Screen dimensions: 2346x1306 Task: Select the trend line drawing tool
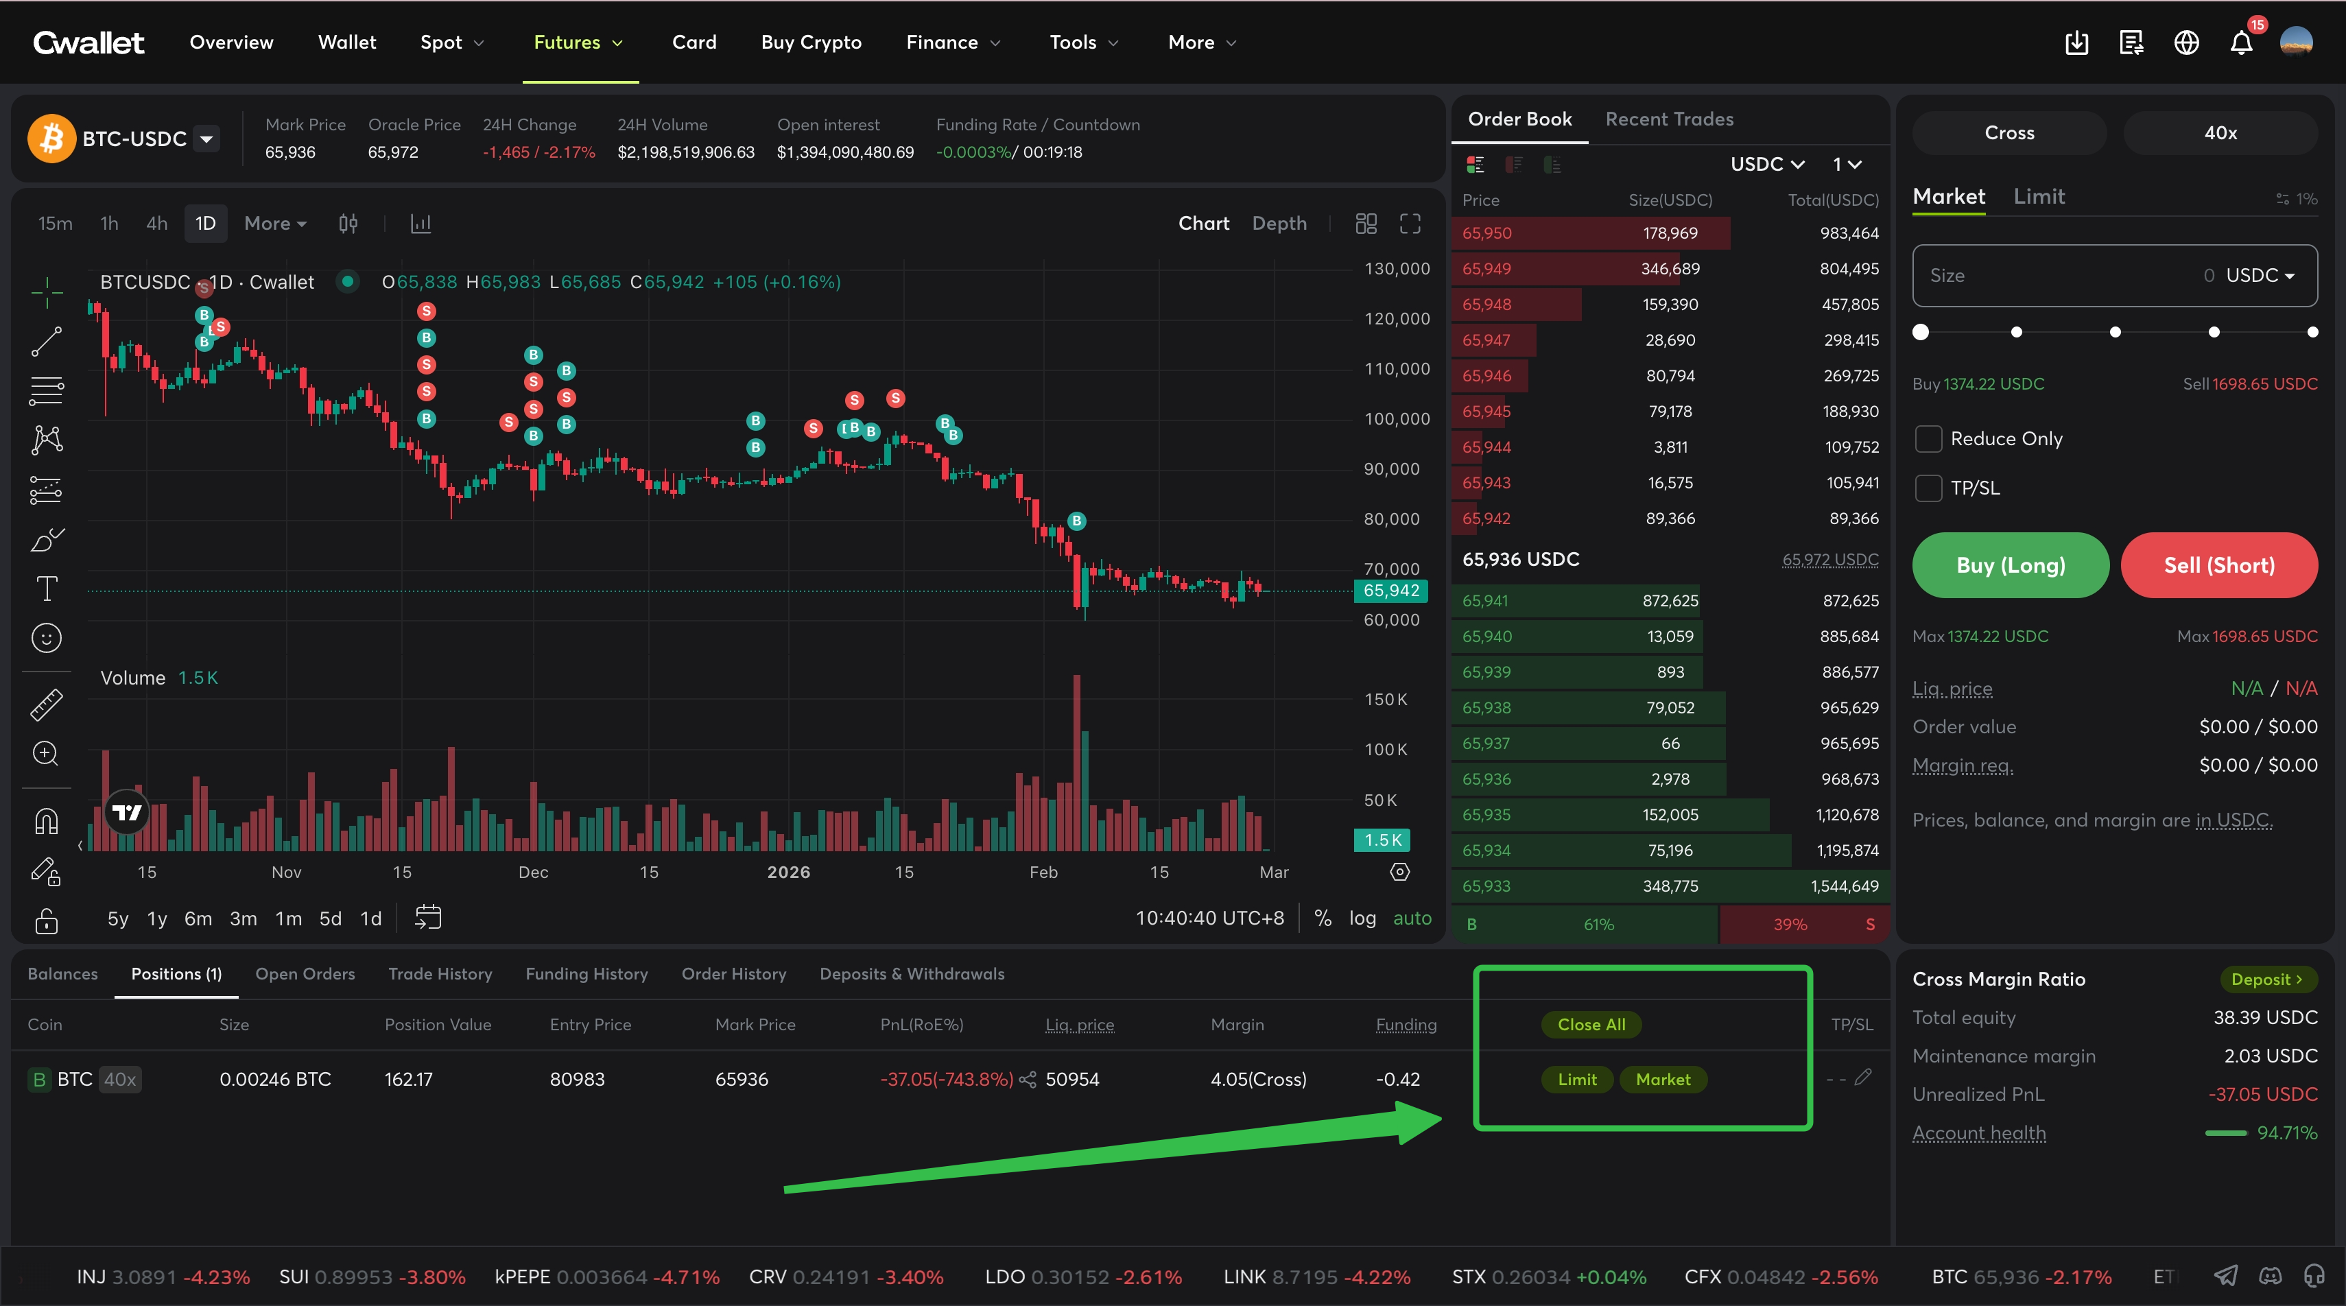coord(47,342)
